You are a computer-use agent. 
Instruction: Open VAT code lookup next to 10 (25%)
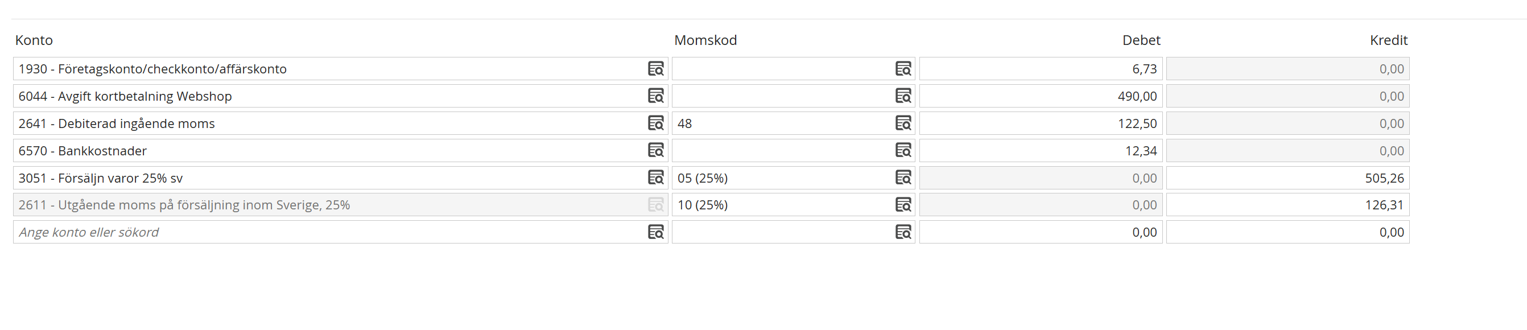[903, 205]
